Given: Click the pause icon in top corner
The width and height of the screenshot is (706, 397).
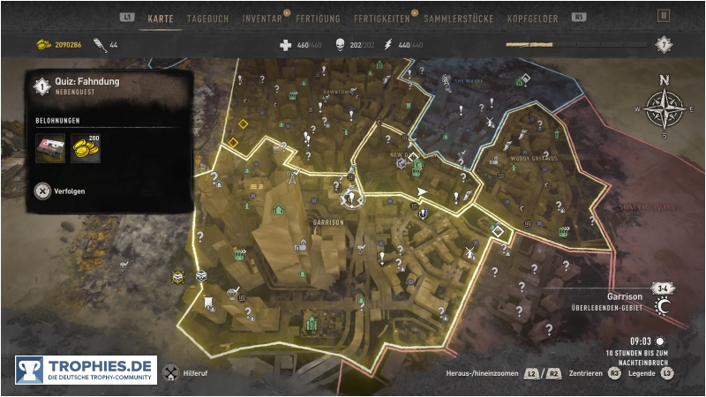Looking at the screenshot, I should point(664,16).
